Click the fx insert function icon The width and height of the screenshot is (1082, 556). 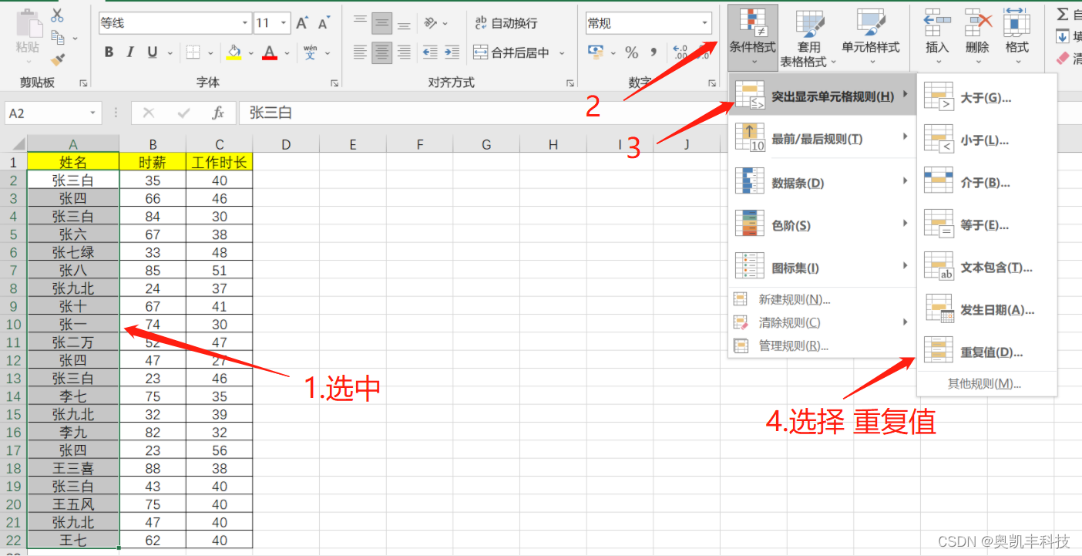[218, 113]
